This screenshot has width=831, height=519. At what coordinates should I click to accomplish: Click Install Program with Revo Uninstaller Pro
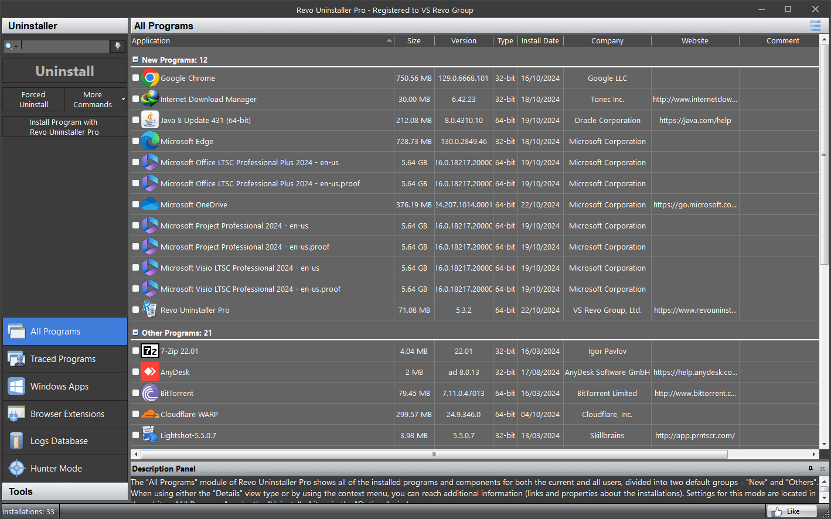[64, 127]
